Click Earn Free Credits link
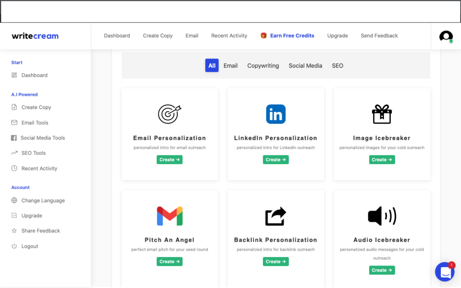Viewport: 461px width, 288px height. (292, 36)
